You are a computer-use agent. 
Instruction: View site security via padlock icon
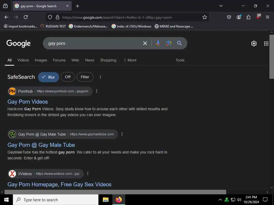pyautogui.click(x=58, y=17)
